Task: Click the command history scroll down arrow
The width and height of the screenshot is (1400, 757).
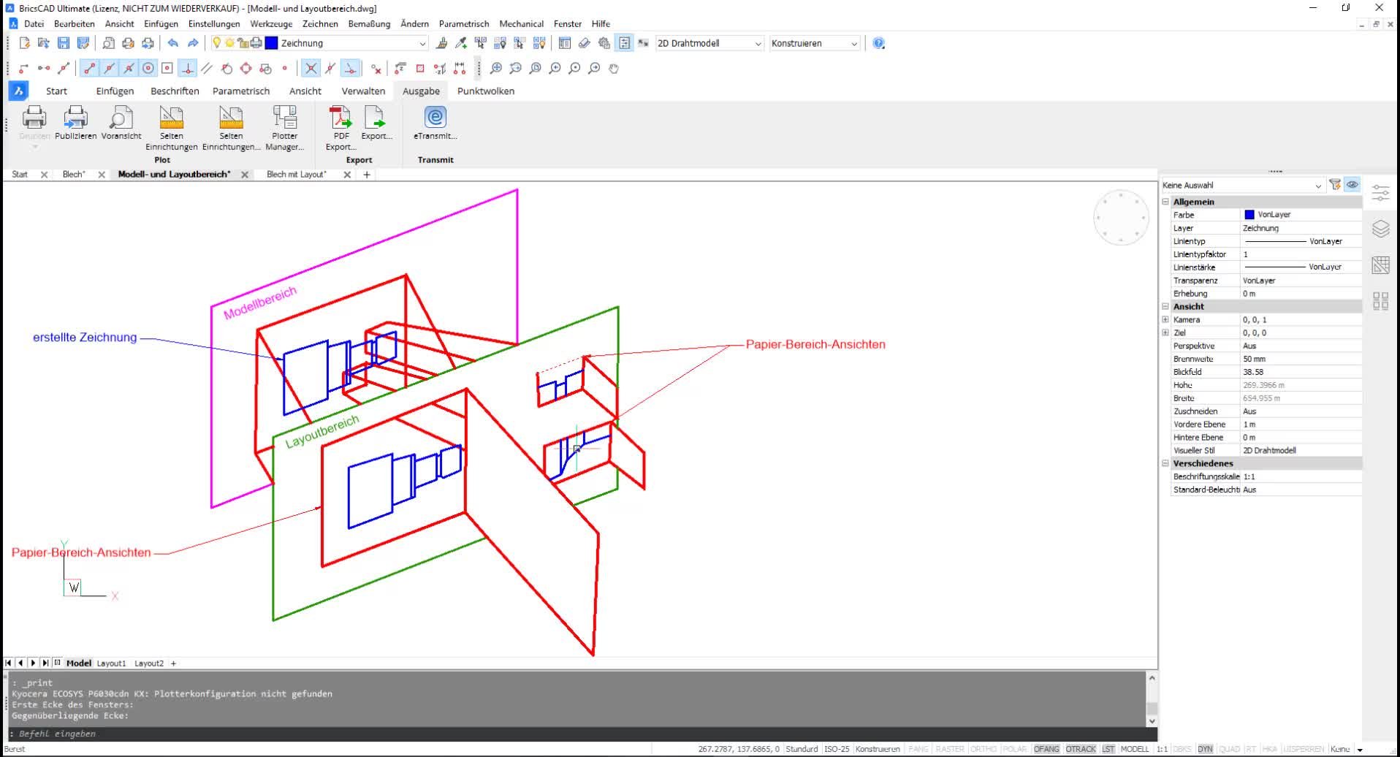Action: coord(1152,721)
